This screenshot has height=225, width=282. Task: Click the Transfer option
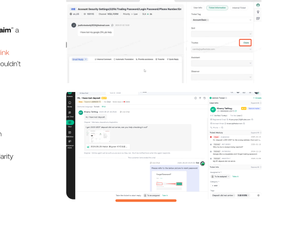tap(160, 59)
